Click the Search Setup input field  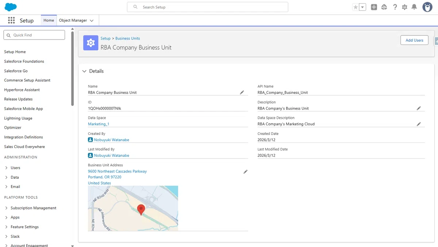208,7
